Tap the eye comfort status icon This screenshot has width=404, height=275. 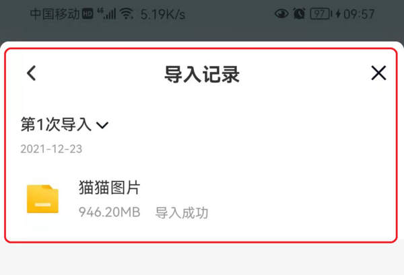(281, 13)
